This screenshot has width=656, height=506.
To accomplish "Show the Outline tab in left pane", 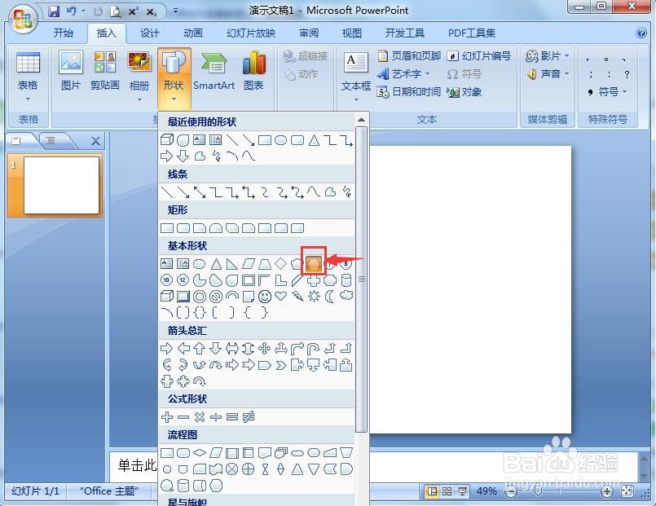I will point(51,140).
